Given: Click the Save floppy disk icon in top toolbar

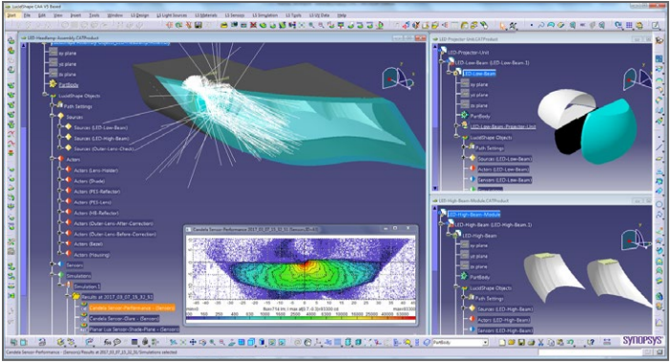Looking at the screenshot, I should pos(198,26).
